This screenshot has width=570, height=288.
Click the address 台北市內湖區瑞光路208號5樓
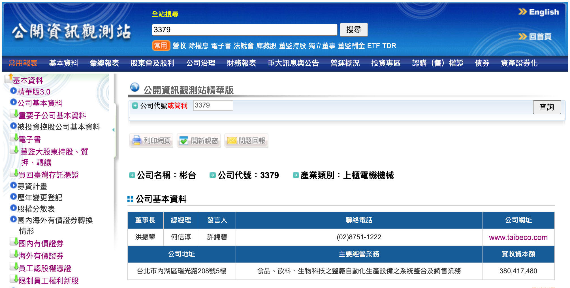[x=182, y=271]
